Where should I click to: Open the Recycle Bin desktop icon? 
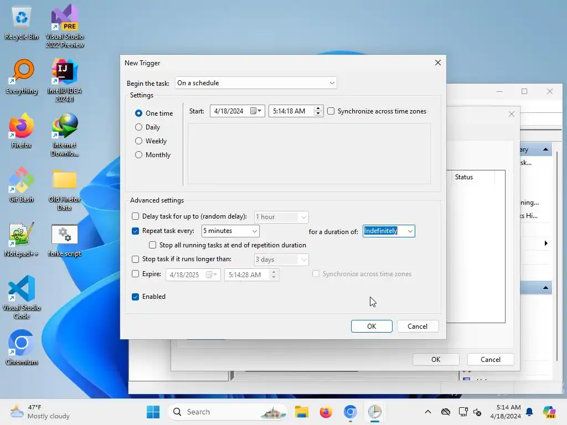[x=22, y=23]
